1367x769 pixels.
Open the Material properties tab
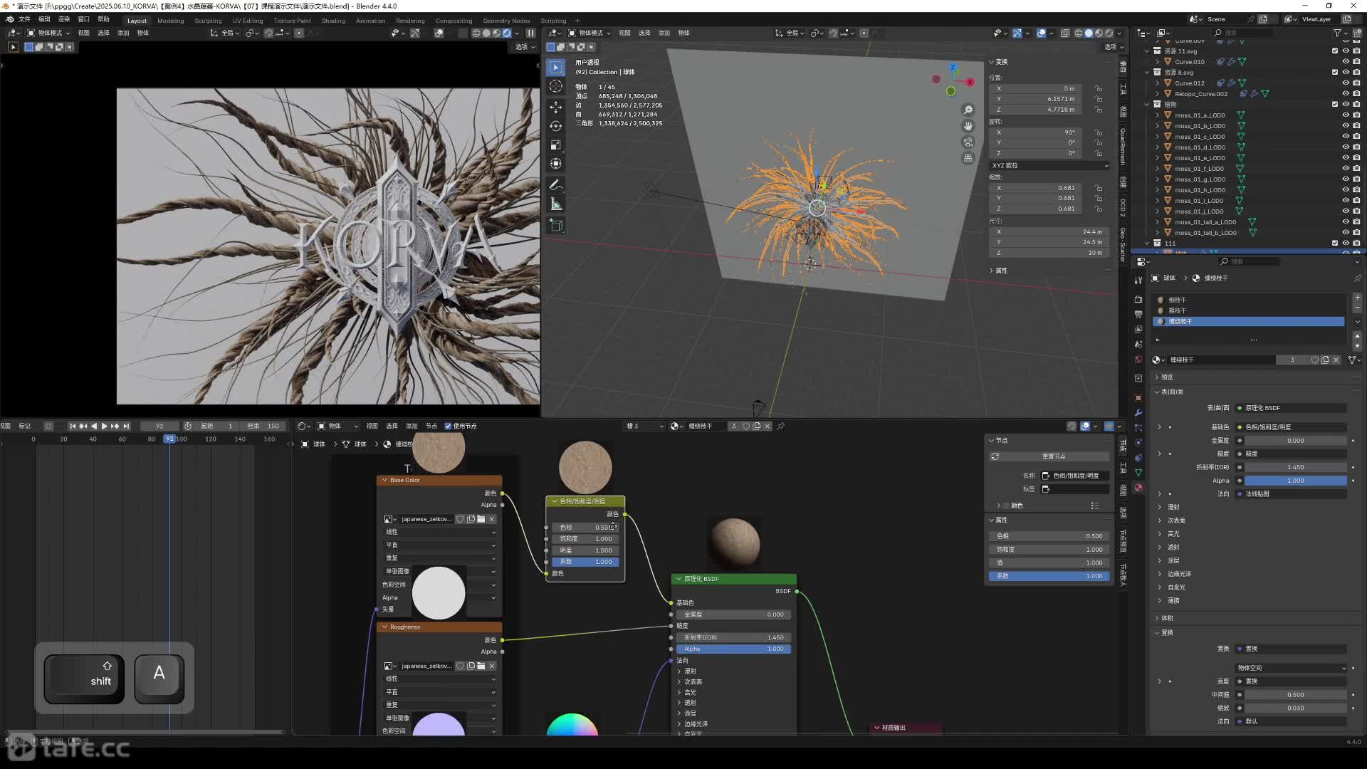tap(1138, 488)
